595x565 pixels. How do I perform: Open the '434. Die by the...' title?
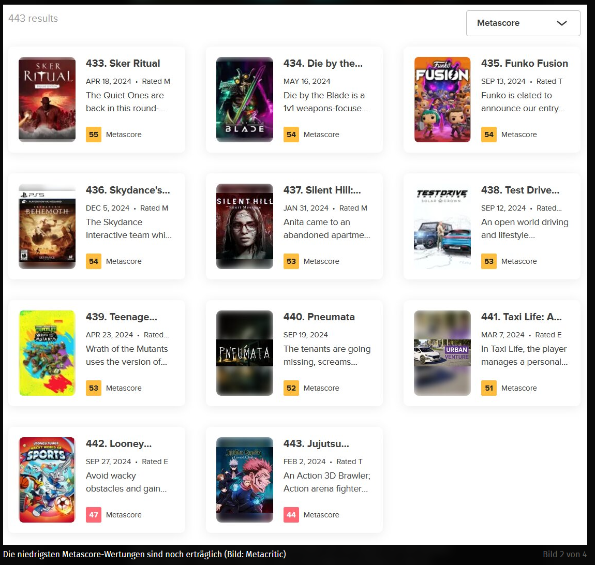click(323, 63)
